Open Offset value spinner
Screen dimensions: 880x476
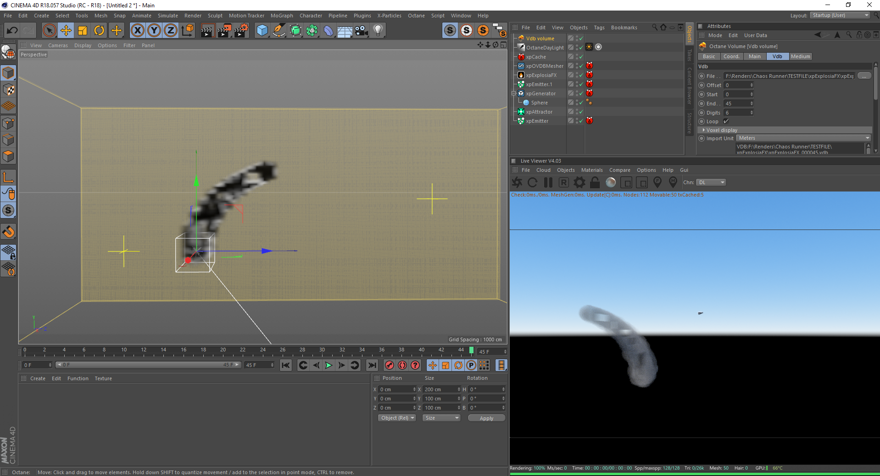[752, 85]
